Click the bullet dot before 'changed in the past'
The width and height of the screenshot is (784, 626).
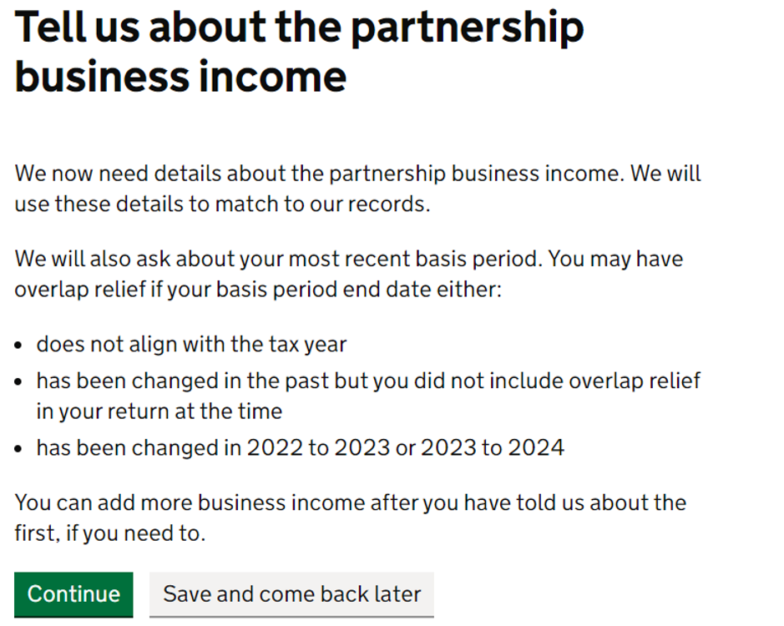(x=21, y=381)
